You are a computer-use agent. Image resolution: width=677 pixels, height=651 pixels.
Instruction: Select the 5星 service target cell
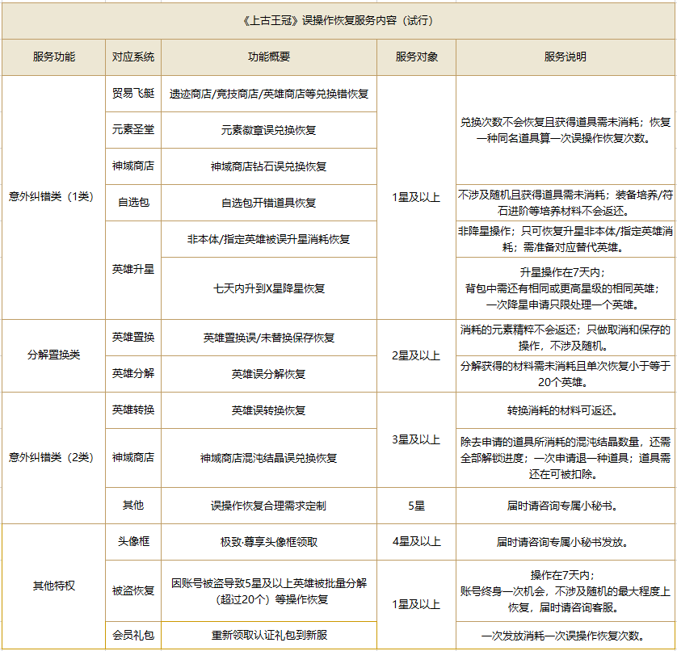pos(416,506)
